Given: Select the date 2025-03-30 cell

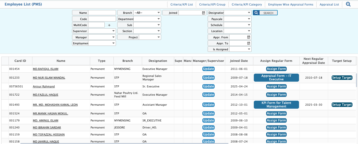Looking at the screenshot, I should coord(314,105).
